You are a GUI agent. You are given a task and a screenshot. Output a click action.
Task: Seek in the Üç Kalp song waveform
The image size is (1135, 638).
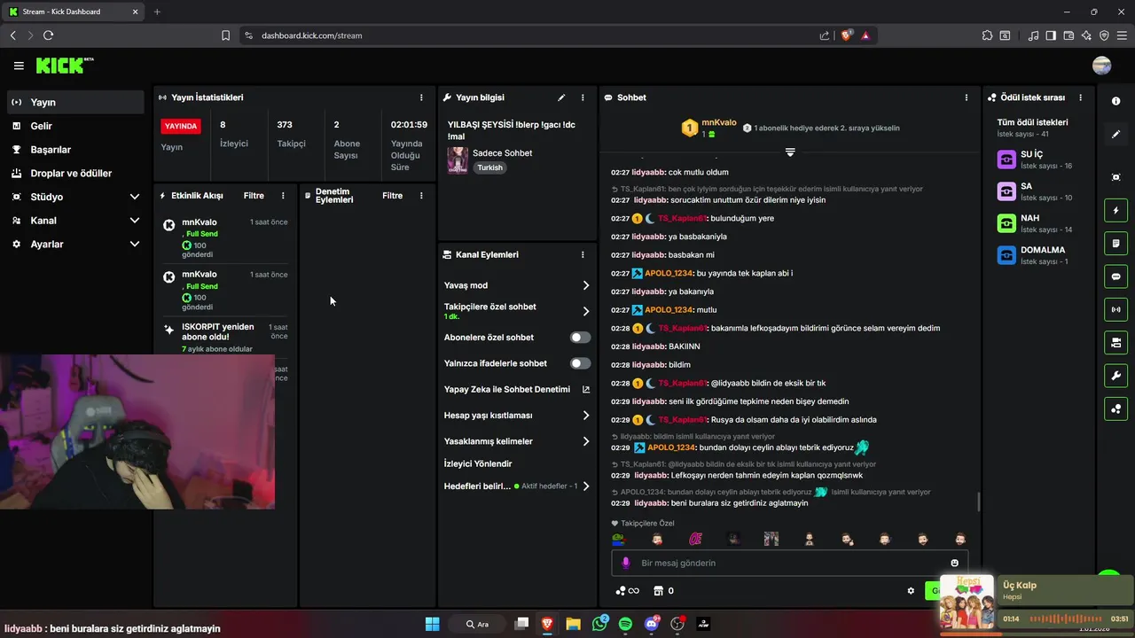pyautogui.click(x=1067, y=619)
